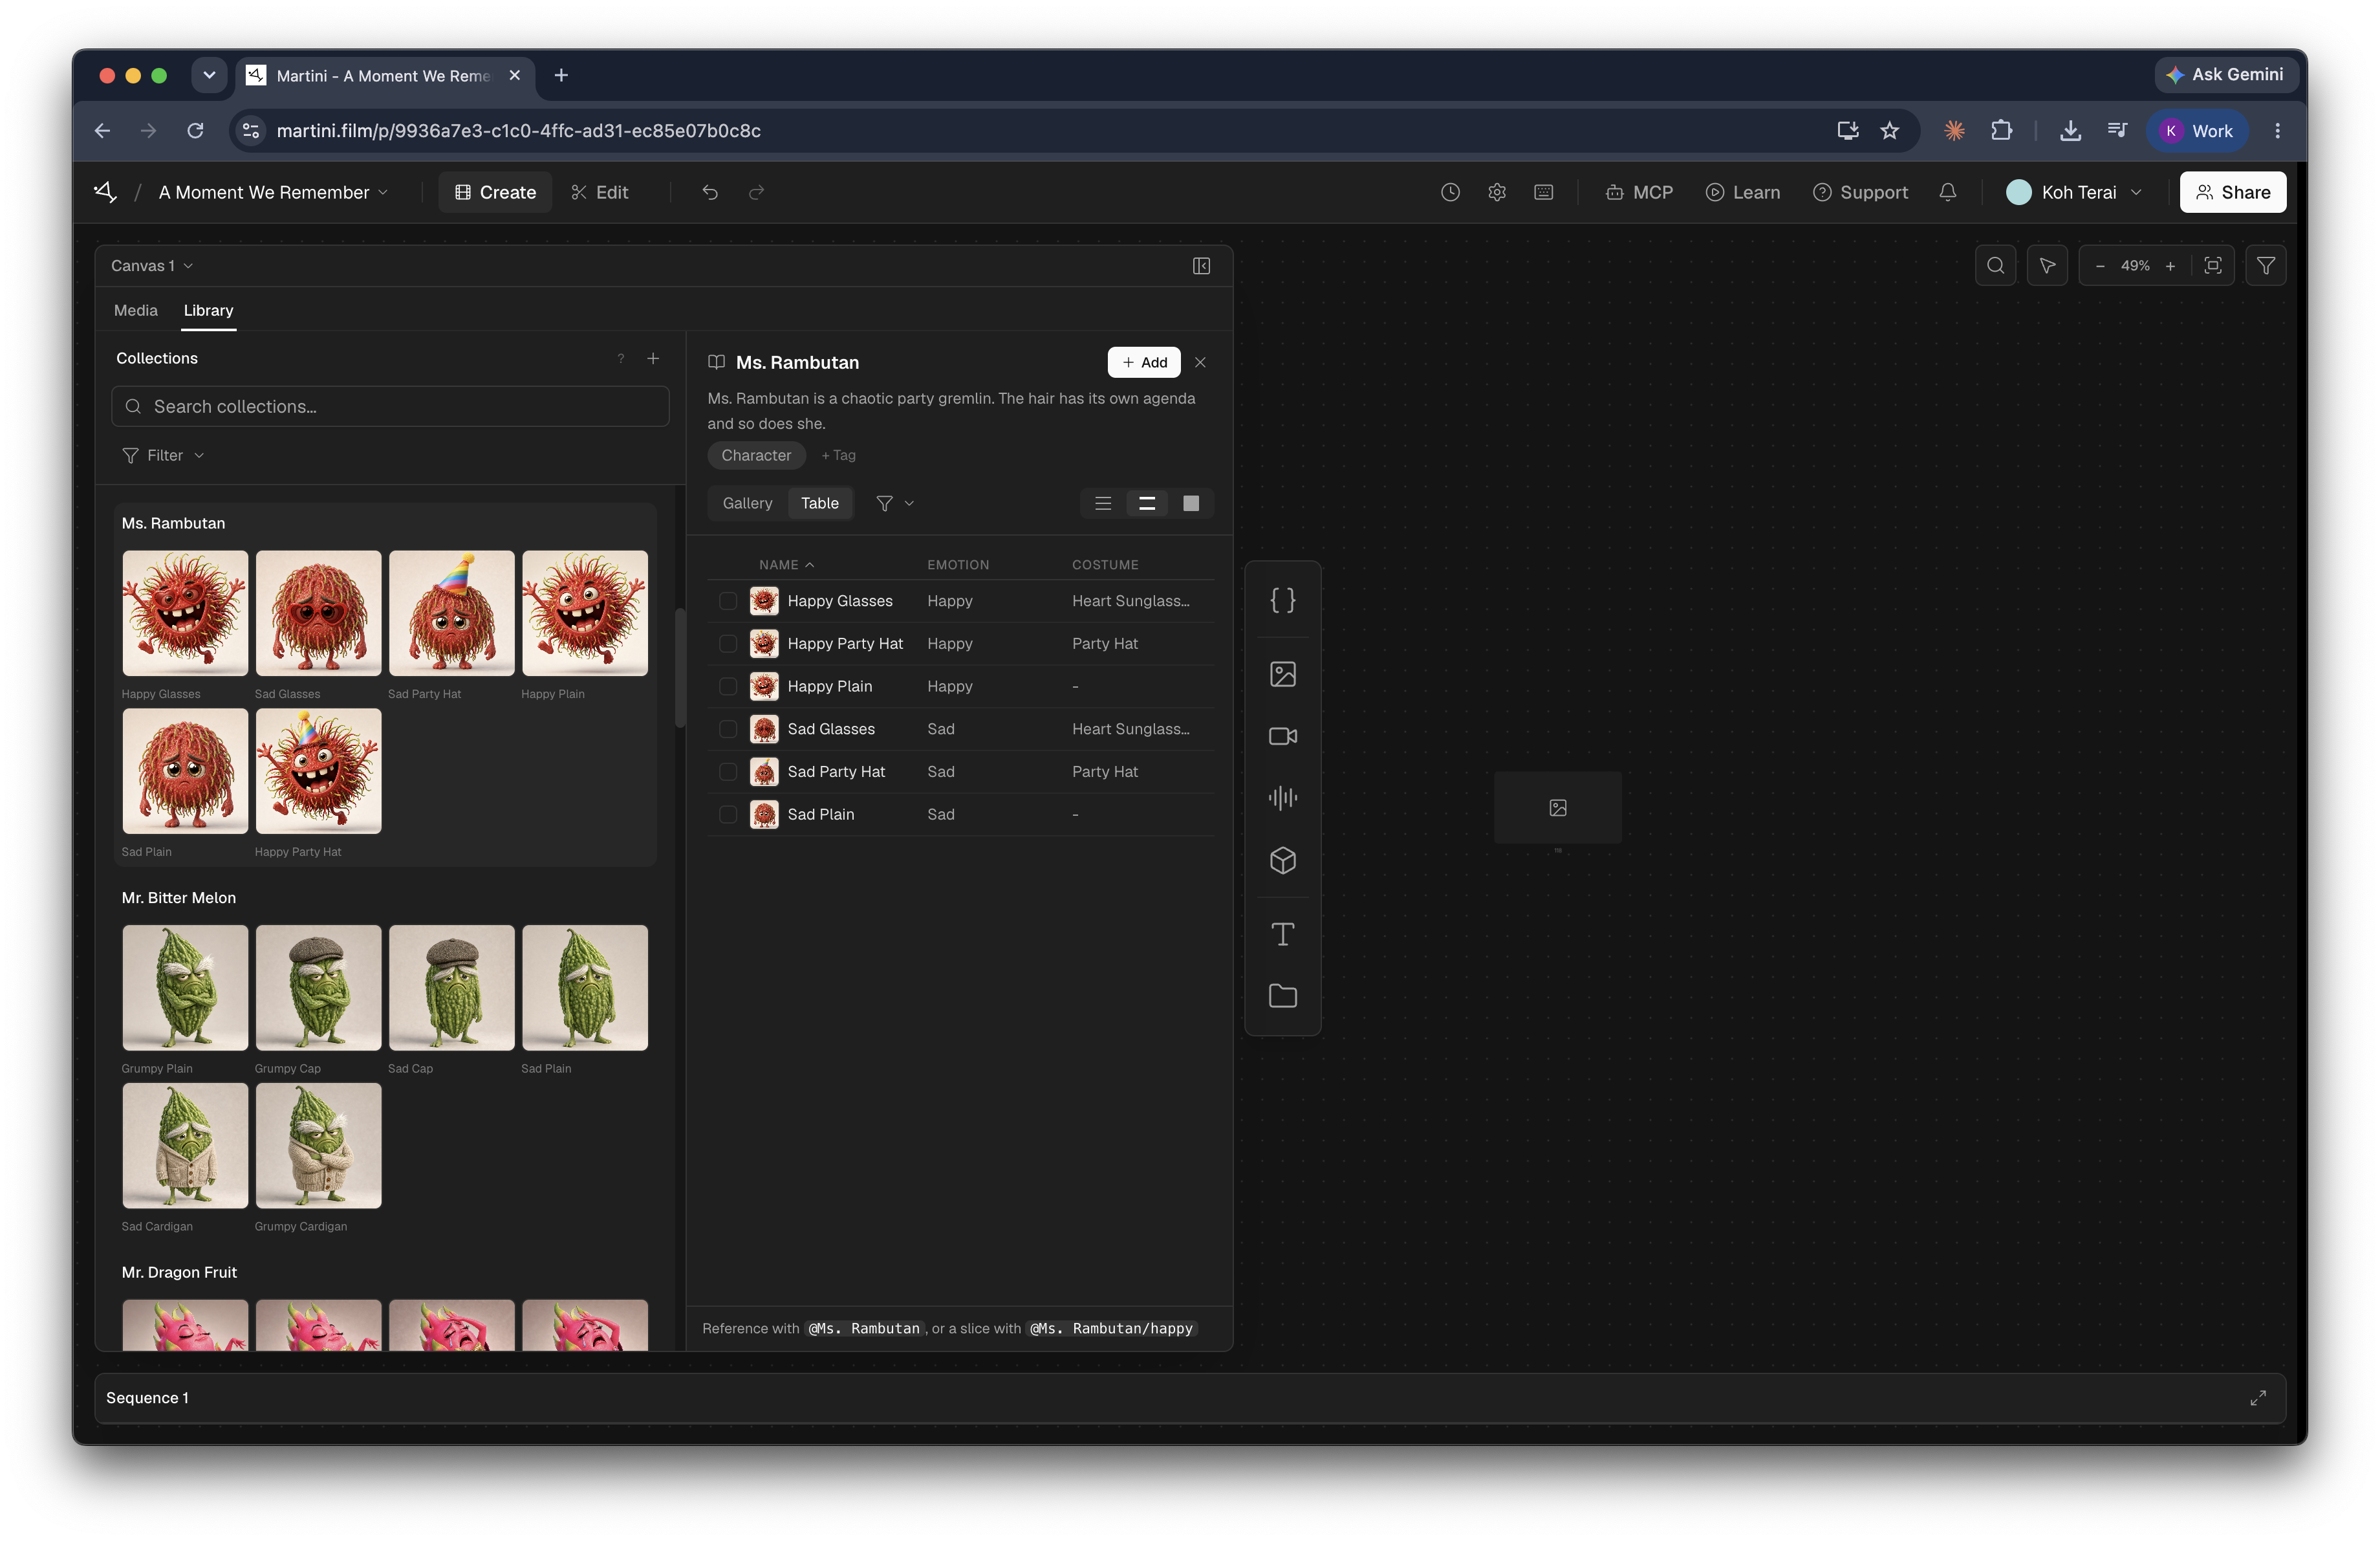Viewport: 2380px width, 1541px height.
Task: Click the Search collections field
Action: point(390,407)
